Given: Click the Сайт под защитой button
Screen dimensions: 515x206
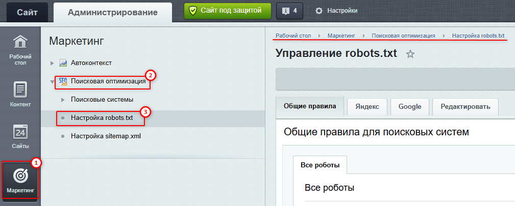Looking at the screenshot, I should tap(228, 10).
